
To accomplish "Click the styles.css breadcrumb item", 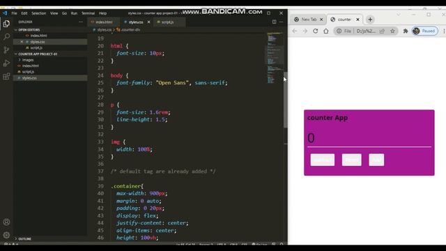I will [x=104, y=29].
